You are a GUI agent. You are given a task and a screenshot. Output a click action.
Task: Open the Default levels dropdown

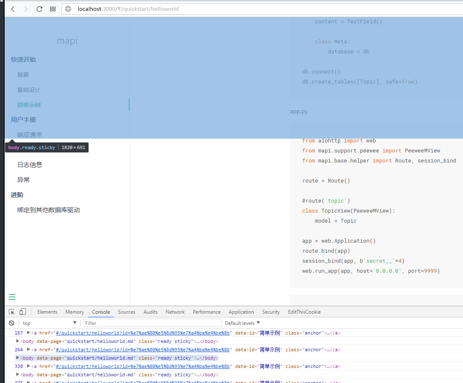[242, 323]
